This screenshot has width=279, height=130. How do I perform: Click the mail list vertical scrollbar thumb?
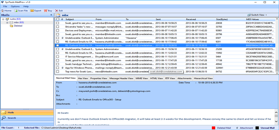(x=277, y=65)
